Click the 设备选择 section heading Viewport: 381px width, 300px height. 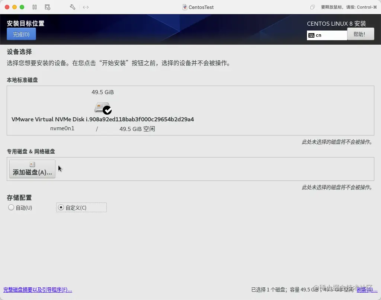tap(19, 52)
